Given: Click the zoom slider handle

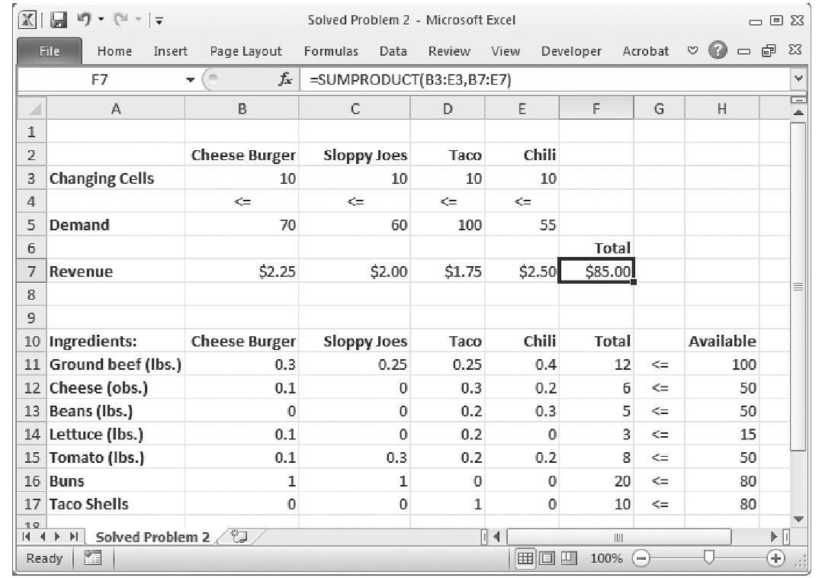Looking at the screenshot, I should click(x=709, y=557).
